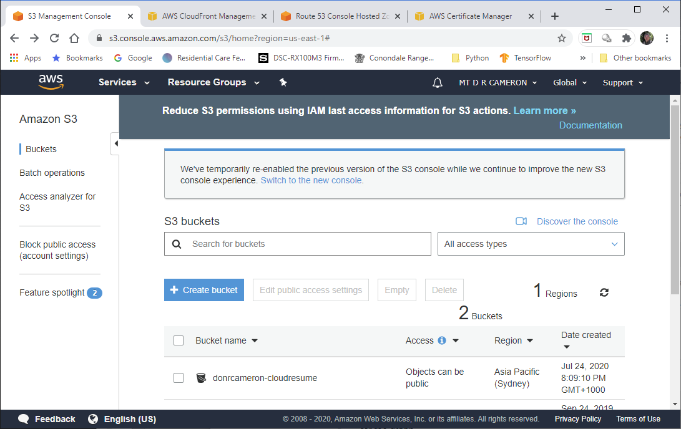Open the Chrome profile avatar
This screenshot has height=429, width=681.
pos(646,38)
